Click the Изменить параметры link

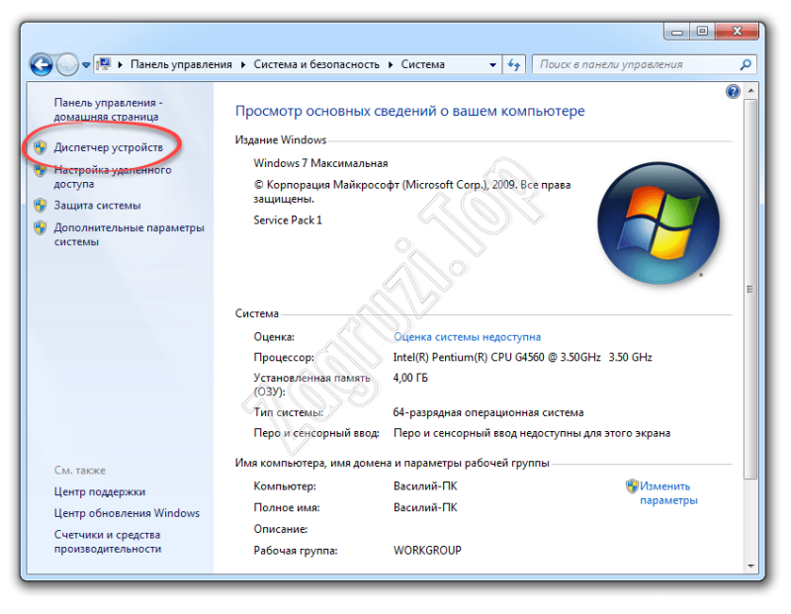(668, 493)
